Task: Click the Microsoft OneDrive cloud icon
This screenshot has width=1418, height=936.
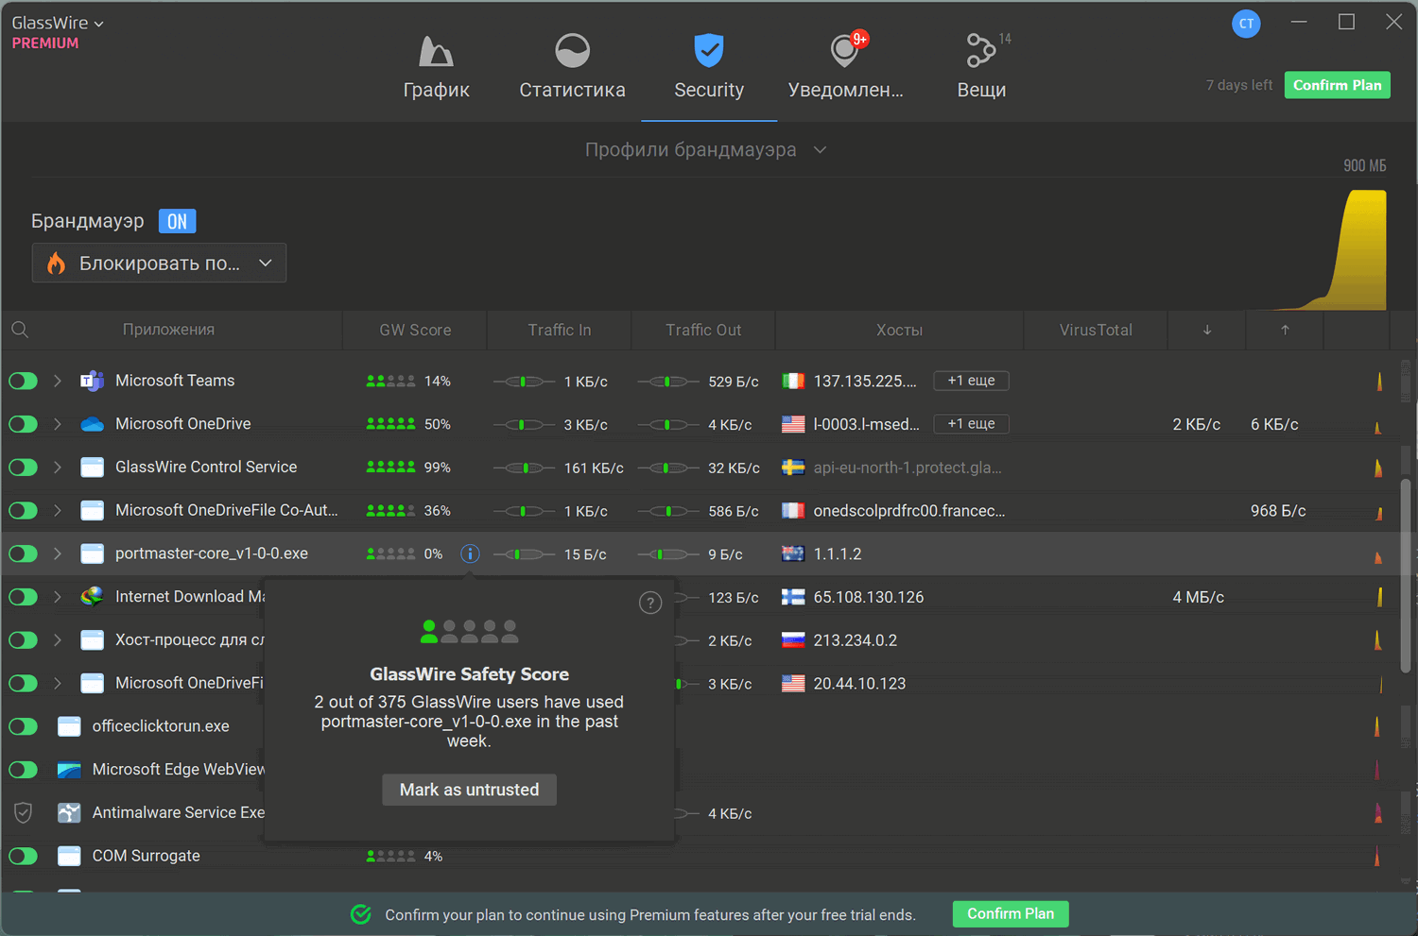Action: pos(92,424)
